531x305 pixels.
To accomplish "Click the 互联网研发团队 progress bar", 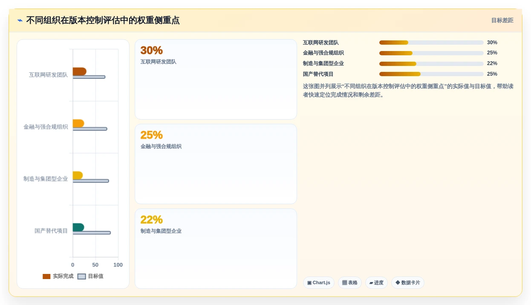I will click(x=431, y=43).
